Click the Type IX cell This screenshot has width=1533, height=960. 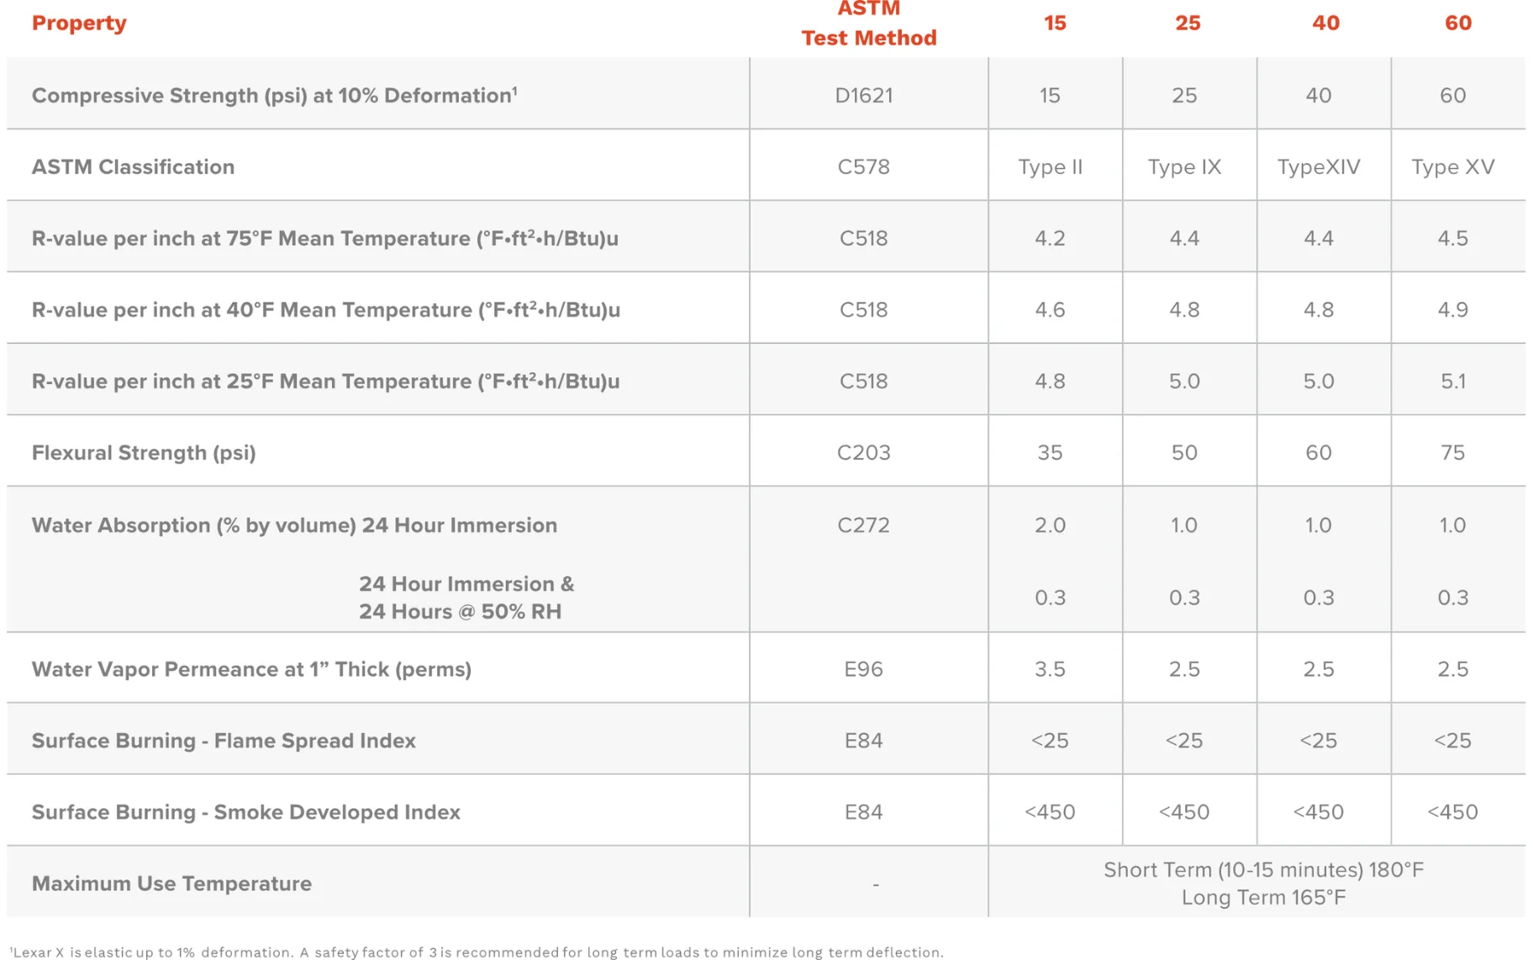tap(1184, 166)
